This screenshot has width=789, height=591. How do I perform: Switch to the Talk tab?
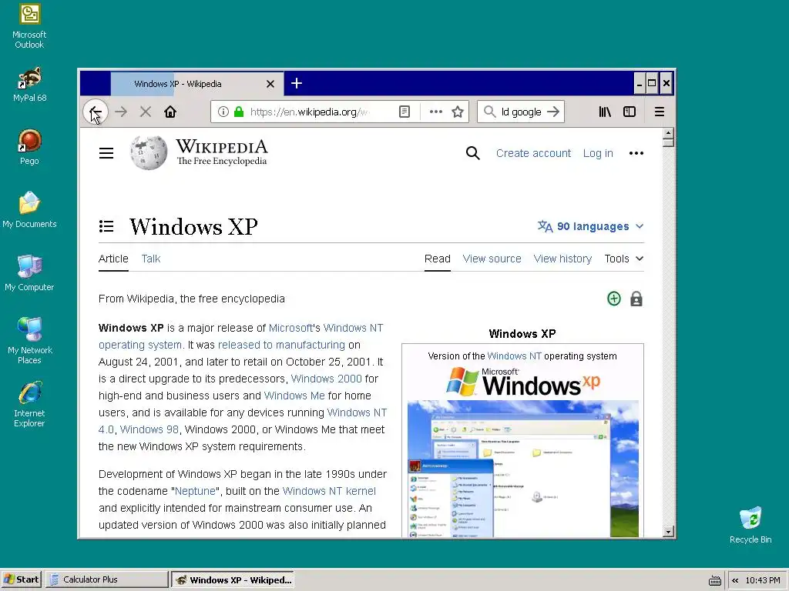tap(151, 259)
